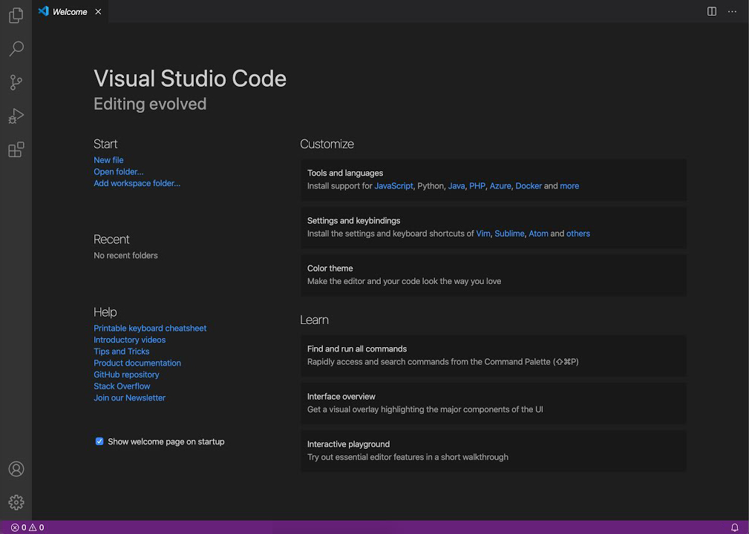Open the Interface overview card

pos(494,403)
